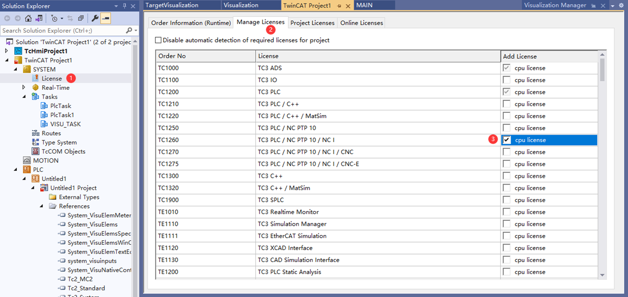This screenshot has width=628, height=297.
Task: Click the Pending Changes Filter clock icon
Action: point(54,19)
